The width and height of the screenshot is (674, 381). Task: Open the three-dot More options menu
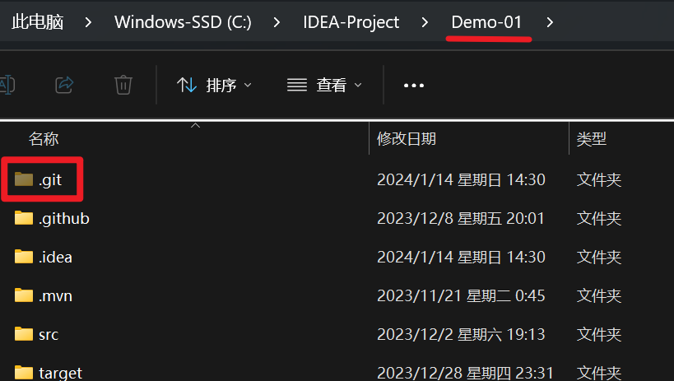pyautogui.click(x=413, y=85)
